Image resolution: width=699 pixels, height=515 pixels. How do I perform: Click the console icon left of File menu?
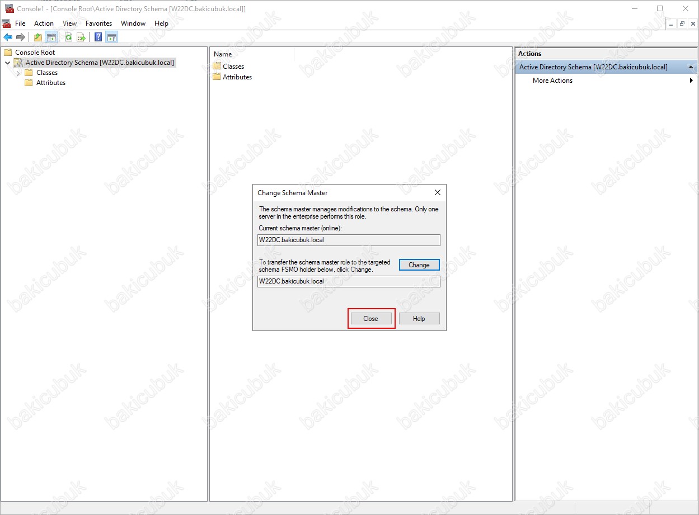6,23
